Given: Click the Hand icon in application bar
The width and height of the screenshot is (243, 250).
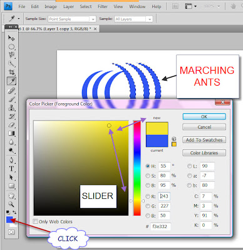Looking at the screenshot, I should pyautogui.click(x=233, y=6).
